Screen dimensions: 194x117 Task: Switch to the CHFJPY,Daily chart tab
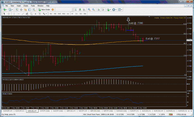coord(45,111)
